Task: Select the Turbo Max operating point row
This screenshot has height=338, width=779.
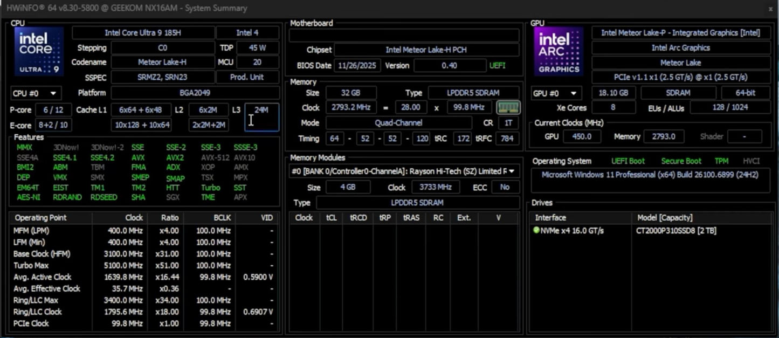Action: pyautogui.click(x=143, y=265)
